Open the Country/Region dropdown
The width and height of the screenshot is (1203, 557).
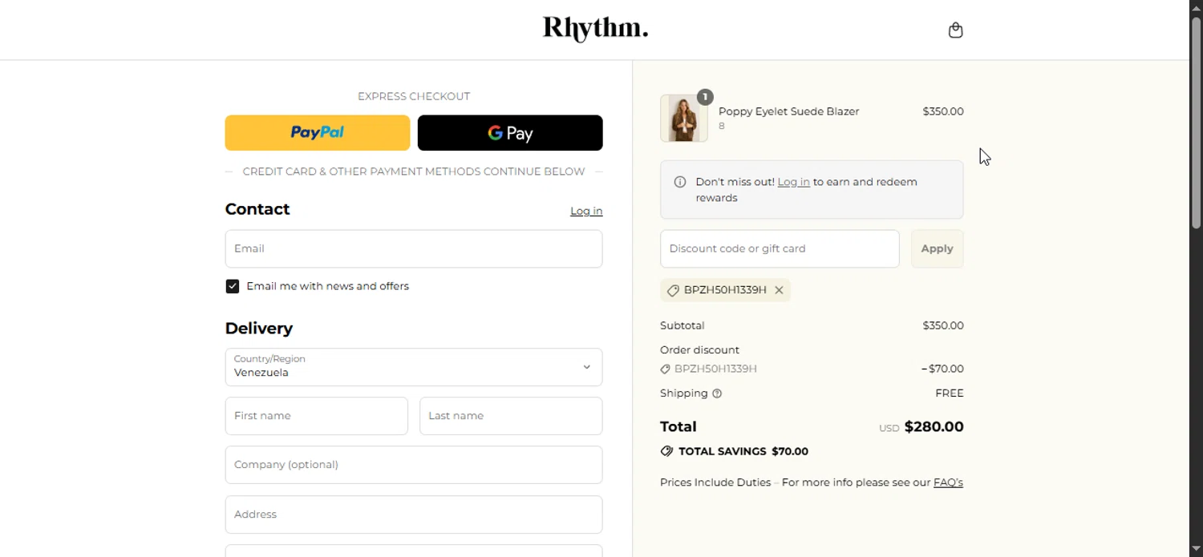pos(414,367)
